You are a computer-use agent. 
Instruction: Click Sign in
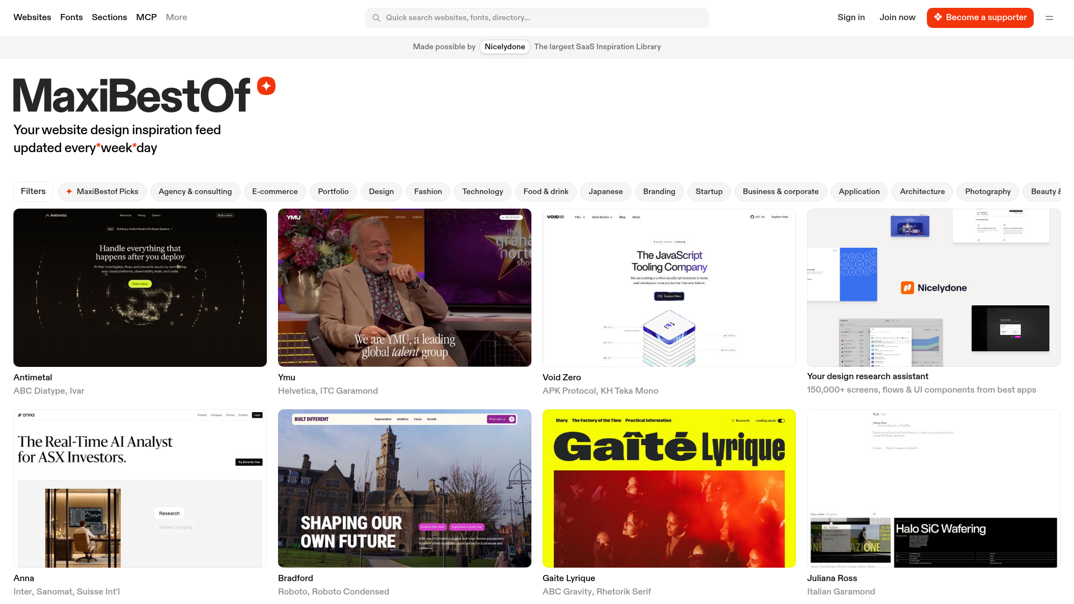point(851,17)
